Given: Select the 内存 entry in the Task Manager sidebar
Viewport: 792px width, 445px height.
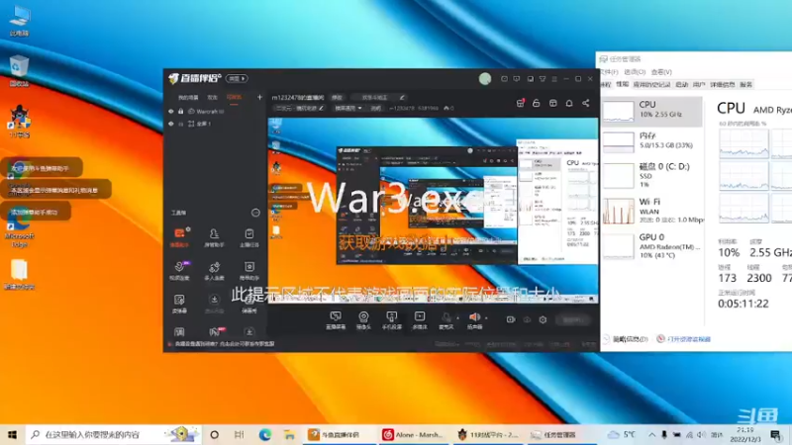Looking at the screenshot, I should (651, 140).
